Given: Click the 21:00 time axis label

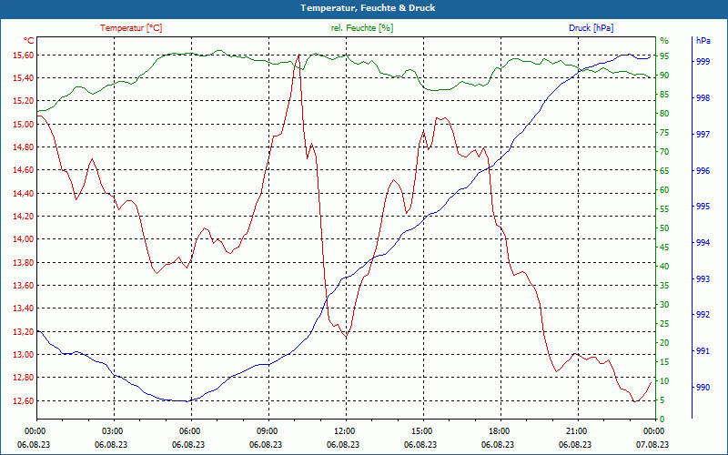Looking at the screenshot, I should (x=576, y=430).
